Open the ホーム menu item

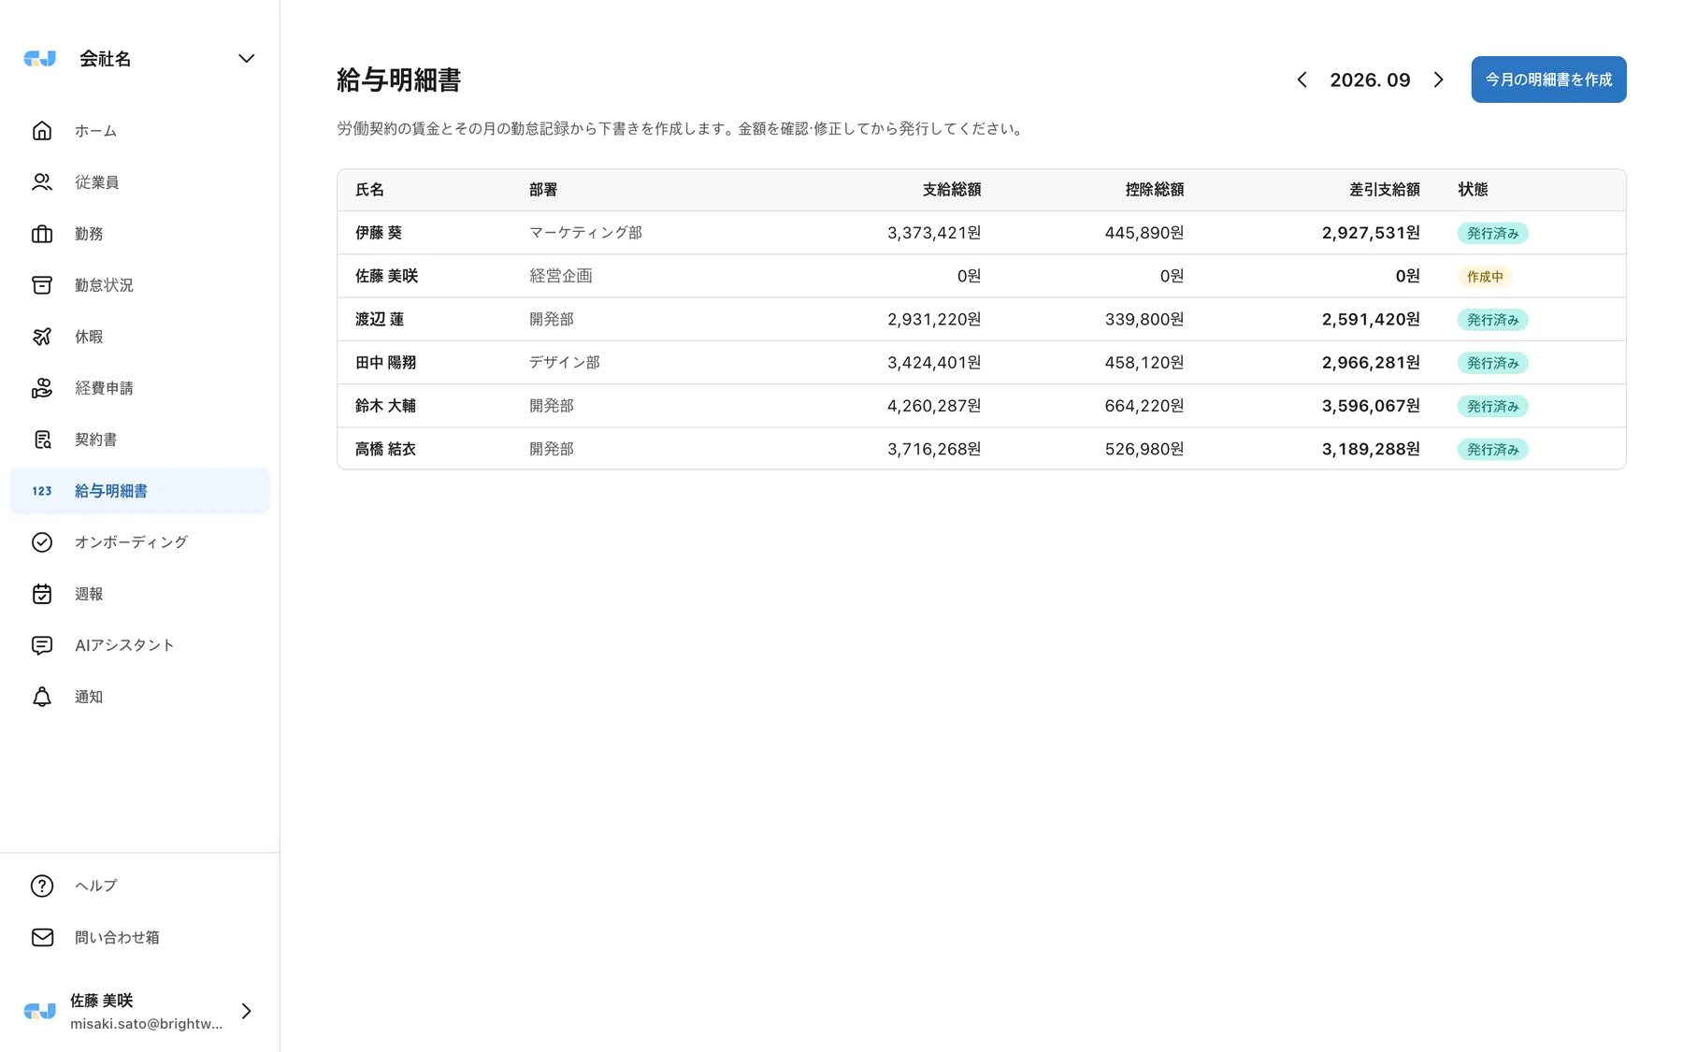click(139, 131)
